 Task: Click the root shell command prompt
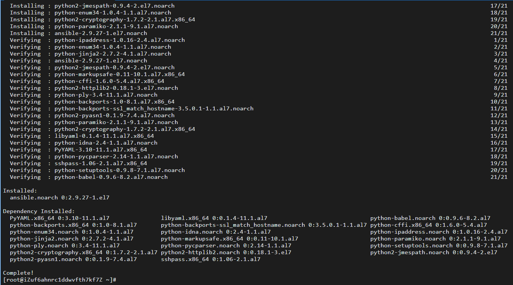[x=59, y=280]
